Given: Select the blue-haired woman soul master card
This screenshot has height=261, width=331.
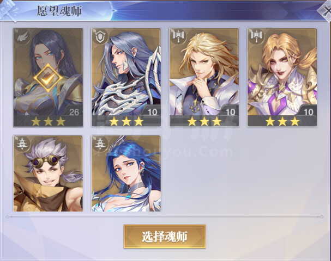Looking at the screenshot, I should click(126, 173).
